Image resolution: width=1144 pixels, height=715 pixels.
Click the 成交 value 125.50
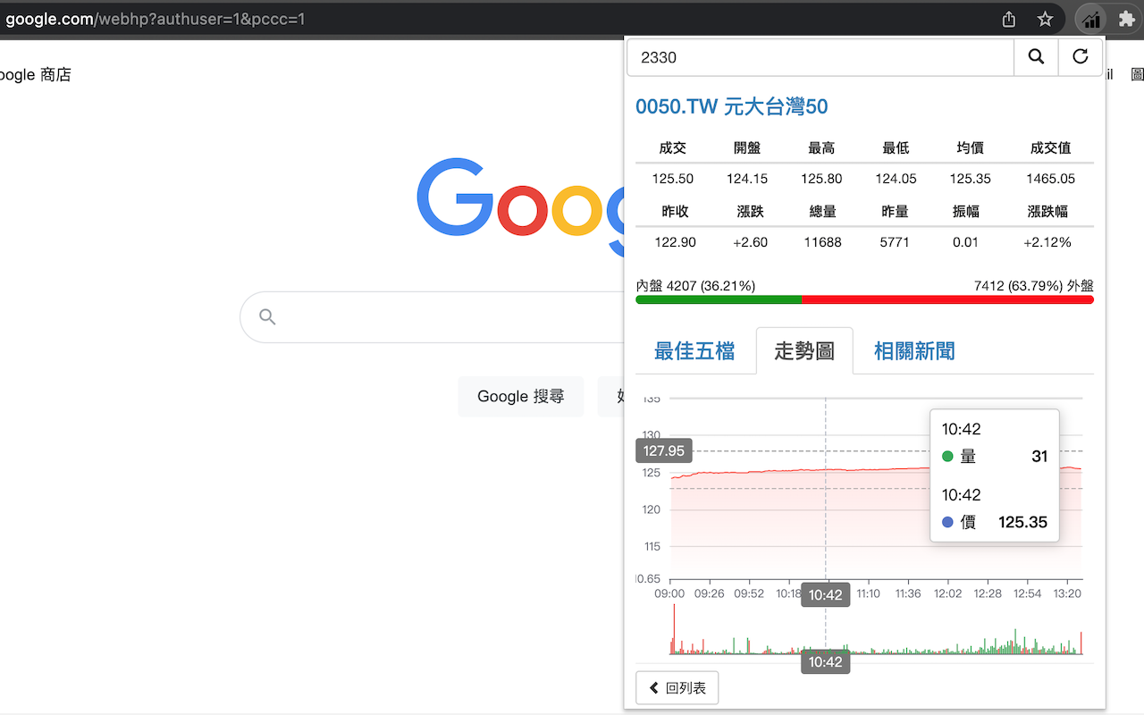672,179
